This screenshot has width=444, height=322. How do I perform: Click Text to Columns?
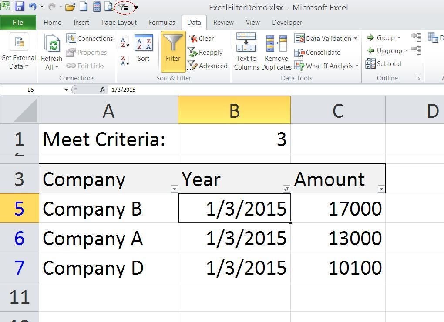tap(246, 51)
